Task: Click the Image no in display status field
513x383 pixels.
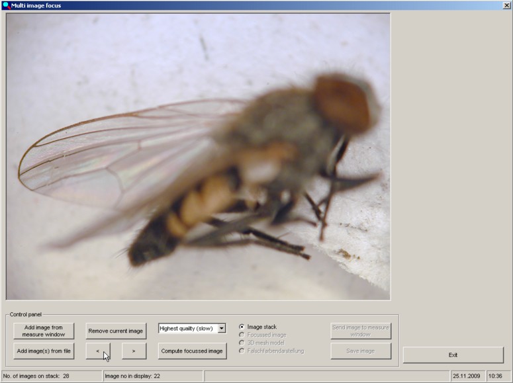Action: (x=153, y=376)
